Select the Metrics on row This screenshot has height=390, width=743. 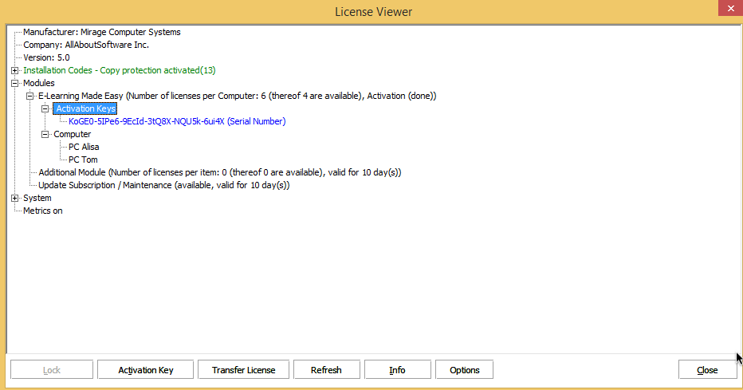[42, 211]
